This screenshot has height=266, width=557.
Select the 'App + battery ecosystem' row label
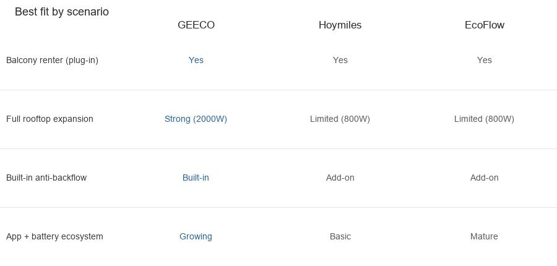(54, 236)
